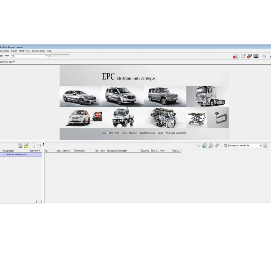Viewport: 271px width, 271px height.
Task: Click the ES2 column header
Action: (x=104, y=151)
